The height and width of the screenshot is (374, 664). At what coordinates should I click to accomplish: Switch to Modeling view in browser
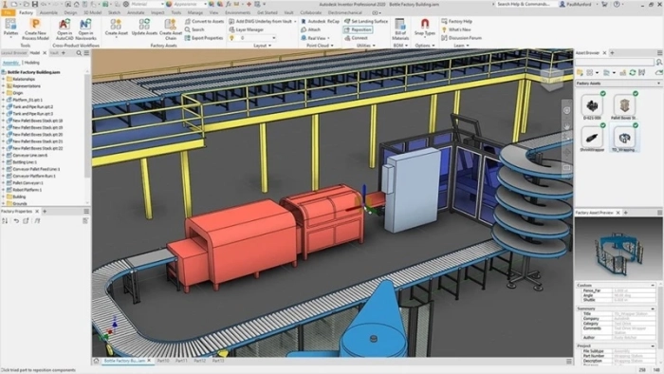[x=31, y=63]
